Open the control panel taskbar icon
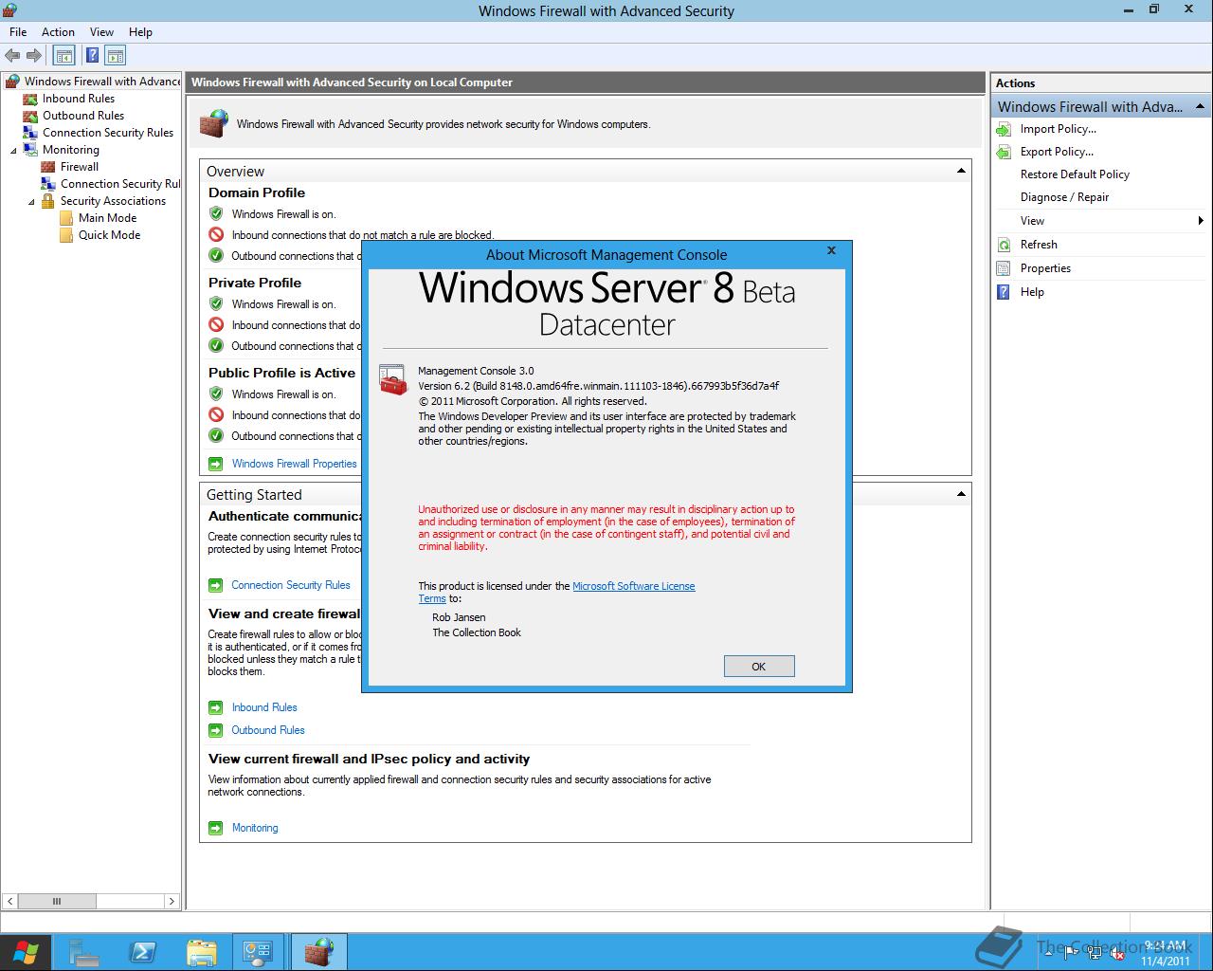The width and height of the screenshot is (1213, 971). [257, 952]
